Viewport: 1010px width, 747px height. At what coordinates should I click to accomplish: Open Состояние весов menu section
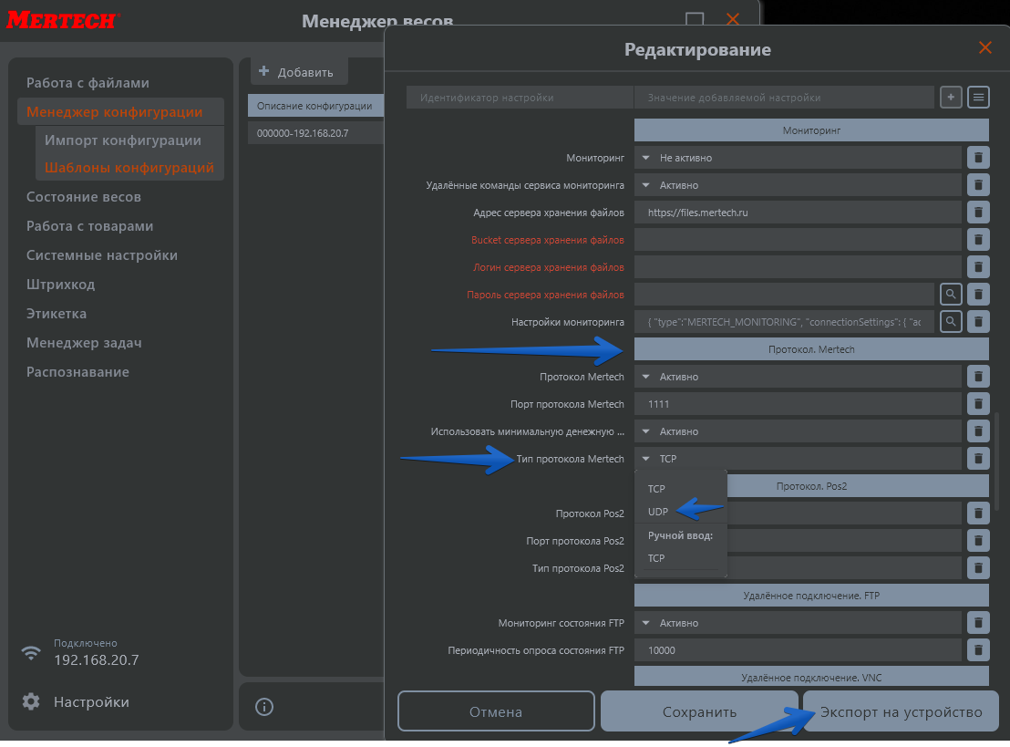(x=84, y=197)
